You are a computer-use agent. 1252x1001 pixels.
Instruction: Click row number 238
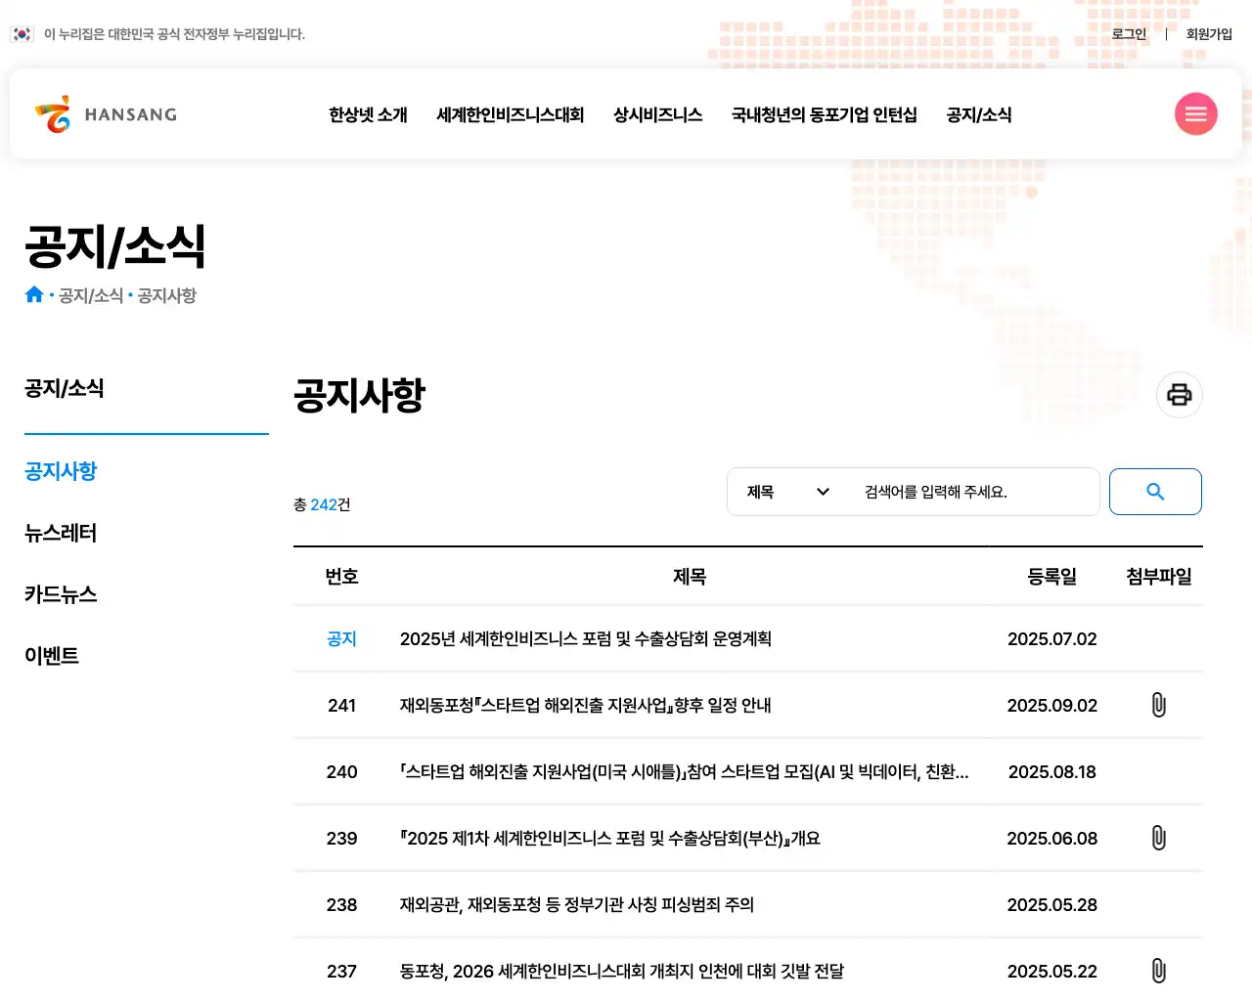341,904
